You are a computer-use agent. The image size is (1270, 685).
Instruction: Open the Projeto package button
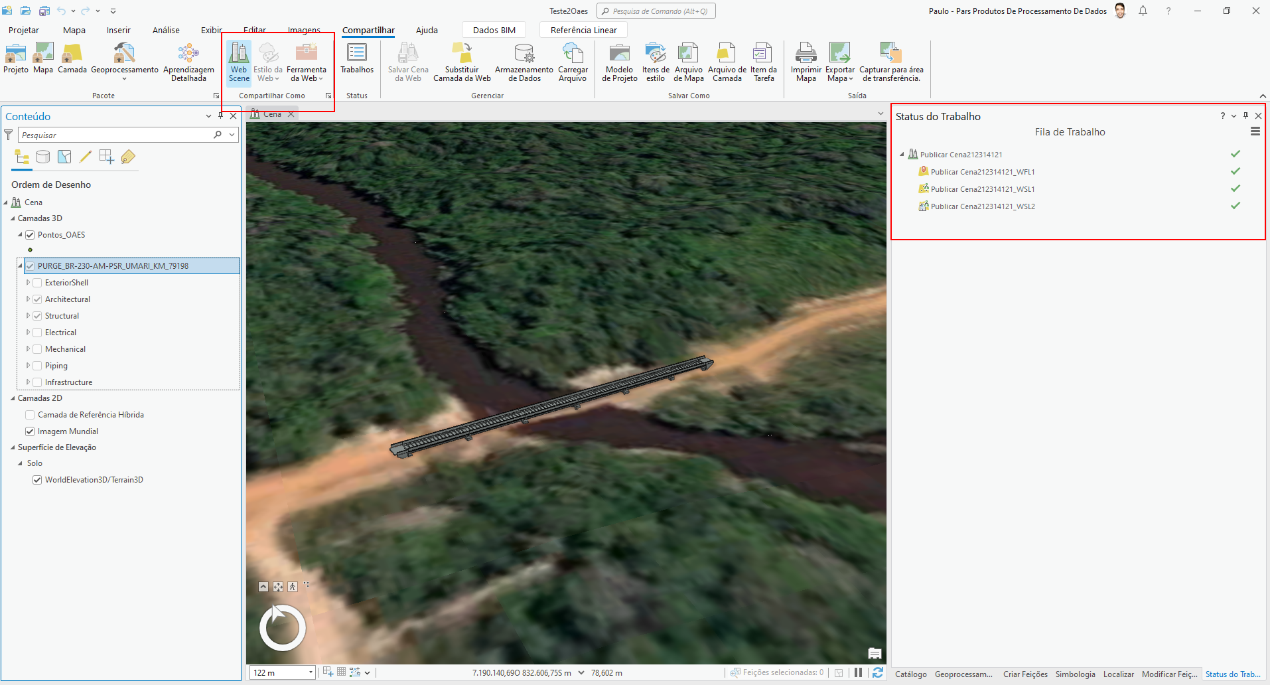[16, 58]
